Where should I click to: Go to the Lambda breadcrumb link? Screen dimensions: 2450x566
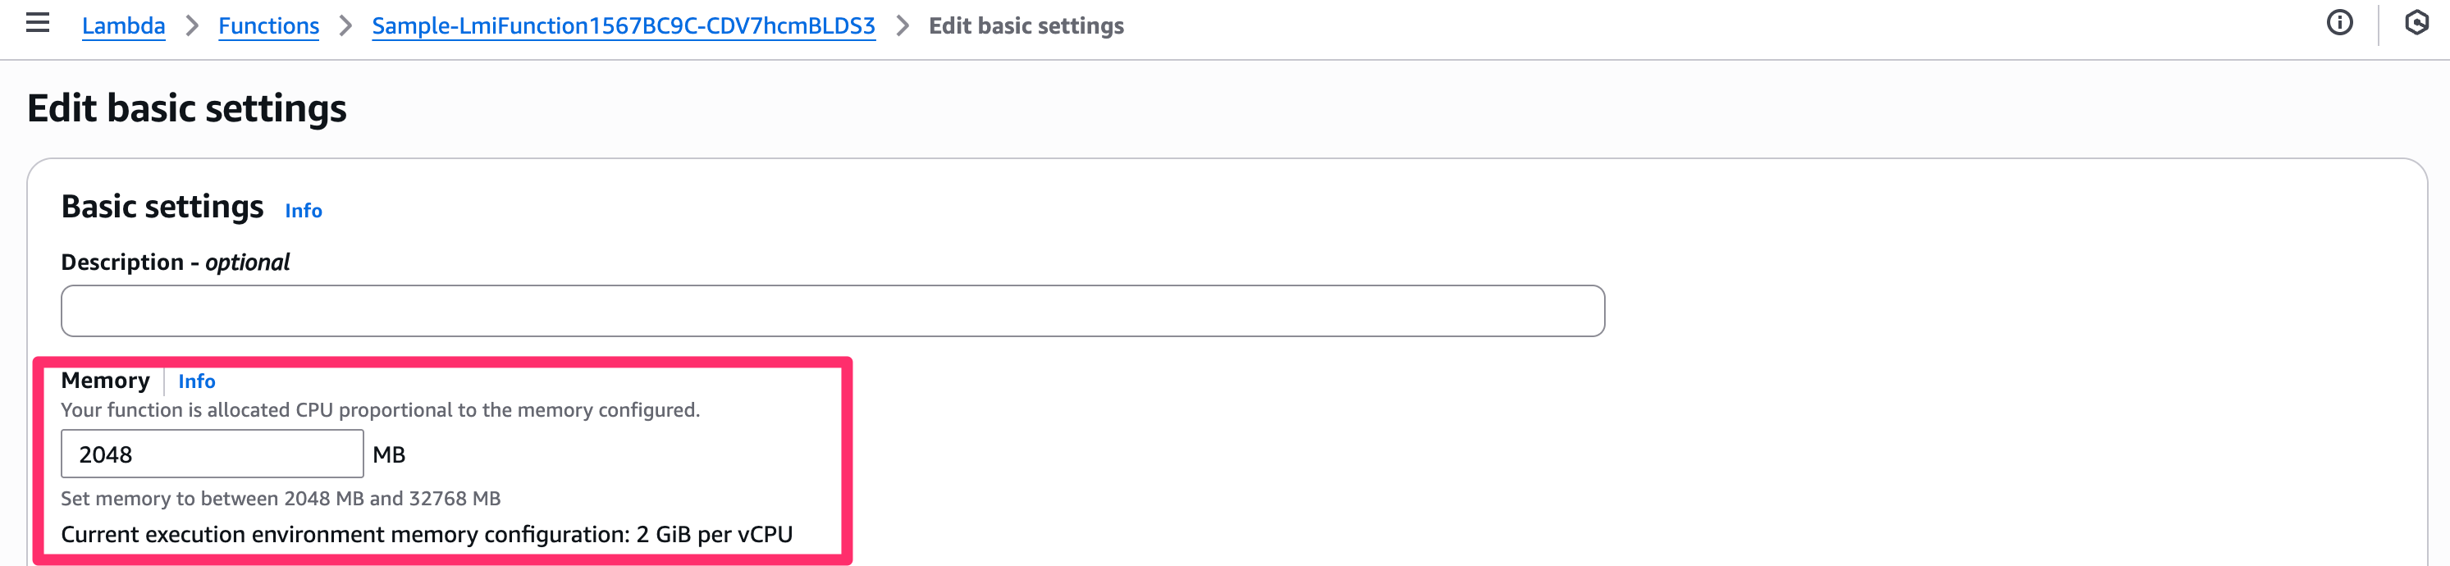tap(124, 25)
